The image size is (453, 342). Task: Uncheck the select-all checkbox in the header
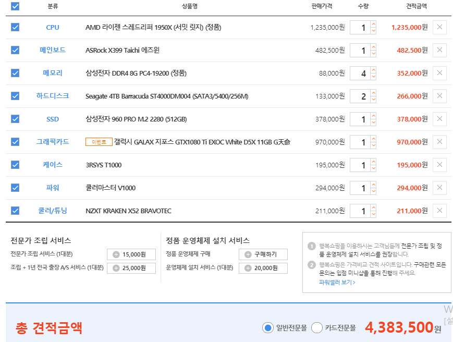(x=15, y=5)
